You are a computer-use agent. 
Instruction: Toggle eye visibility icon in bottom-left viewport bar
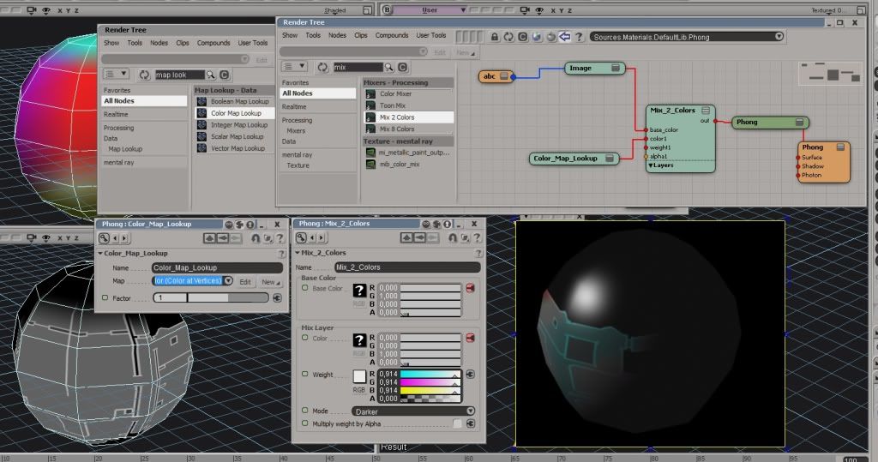(x=46, y=238)
